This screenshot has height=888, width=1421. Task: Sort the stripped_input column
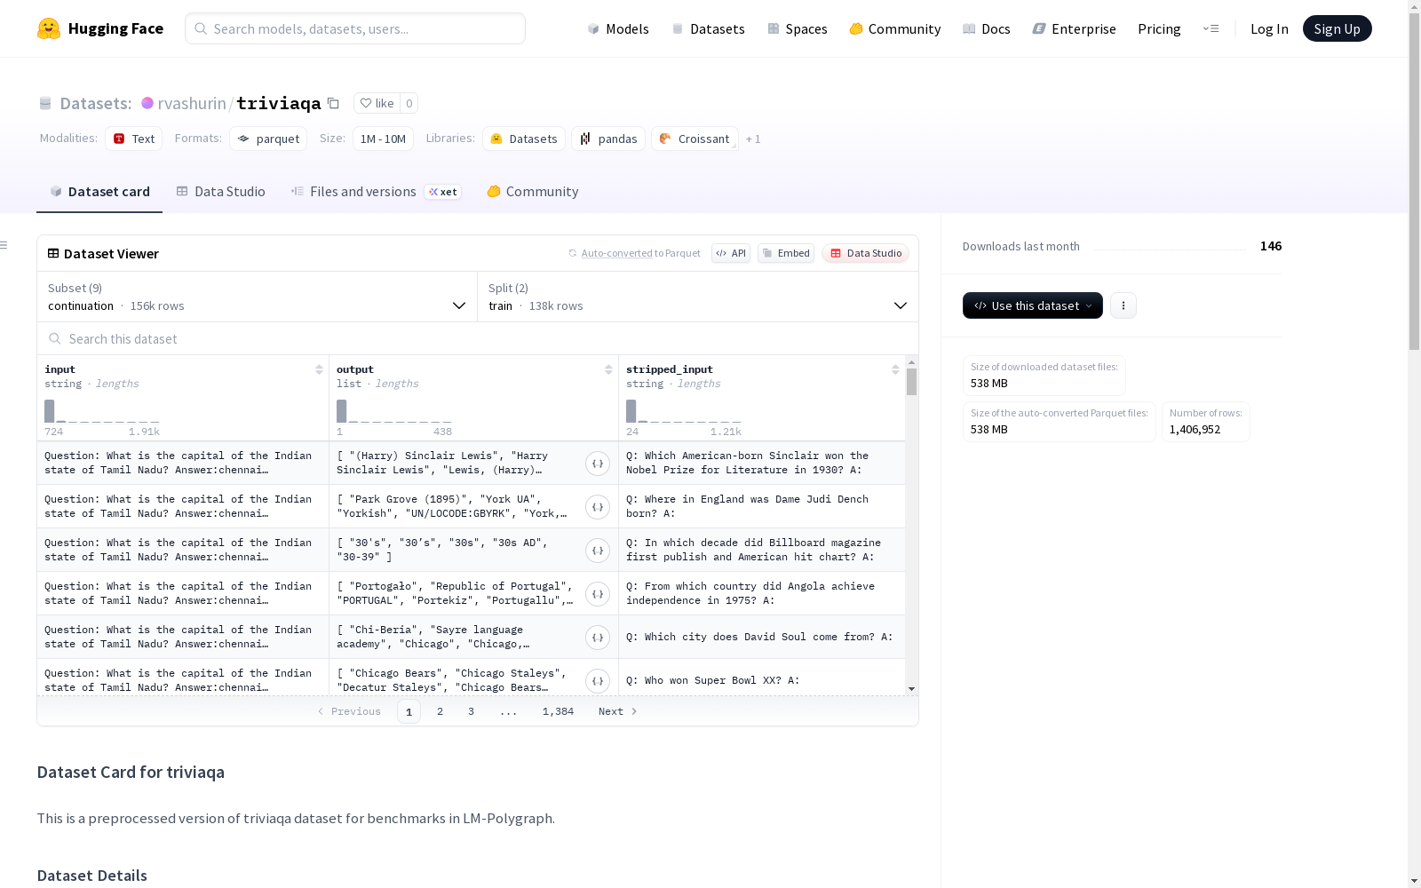tap(895, 369)
